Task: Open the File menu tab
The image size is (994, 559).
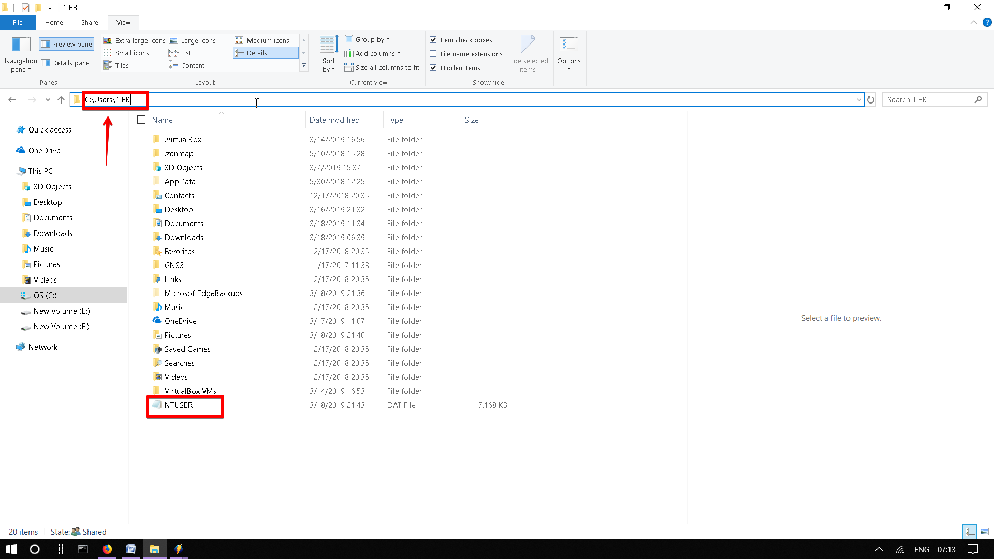Action: [18, 22]
